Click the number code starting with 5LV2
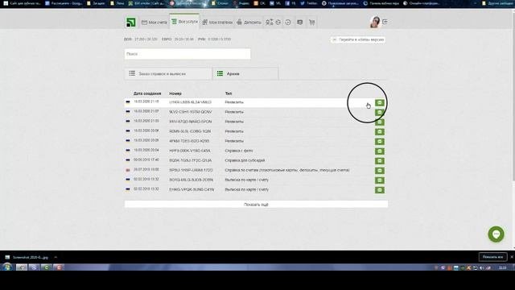 pyautogui.click(x=191, y=112)
